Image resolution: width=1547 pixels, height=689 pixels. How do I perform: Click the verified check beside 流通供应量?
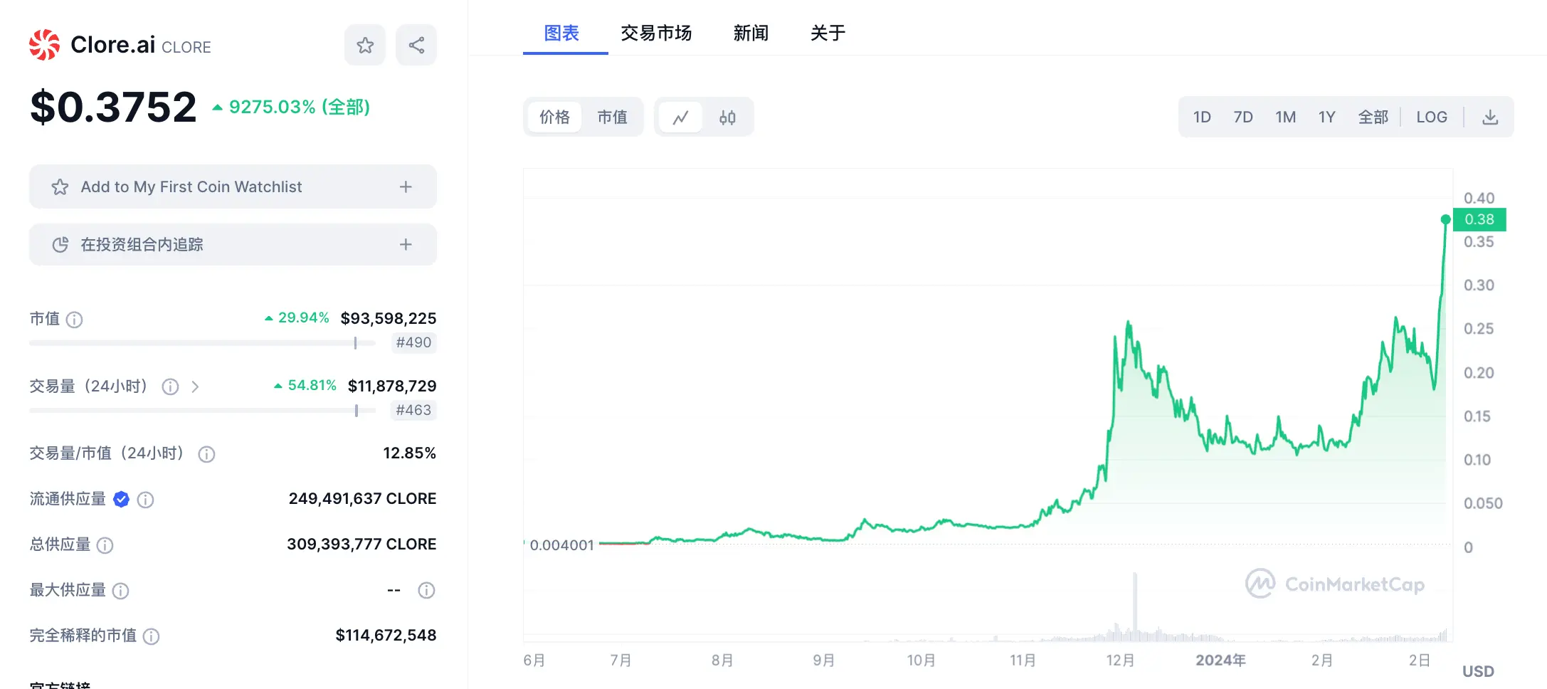tap(121, 499)
